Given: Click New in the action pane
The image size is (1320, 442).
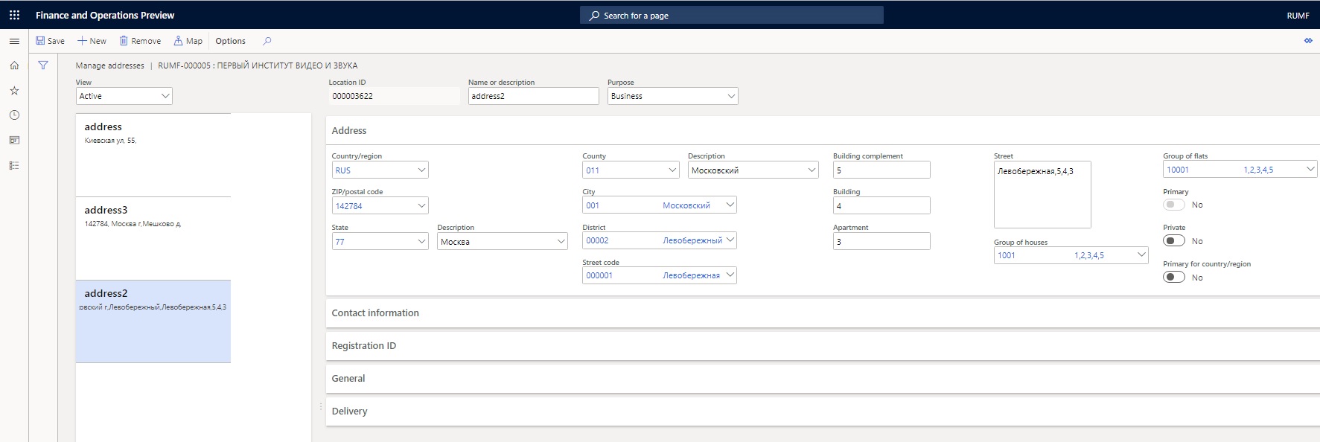Looking at the screenshot, I should 92,41.
